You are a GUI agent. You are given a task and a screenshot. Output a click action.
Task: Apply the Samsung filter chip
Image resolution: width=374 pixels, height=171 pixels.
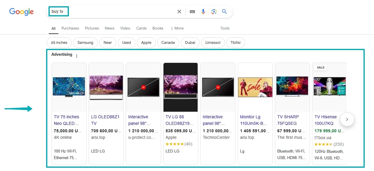coord(85,43)
